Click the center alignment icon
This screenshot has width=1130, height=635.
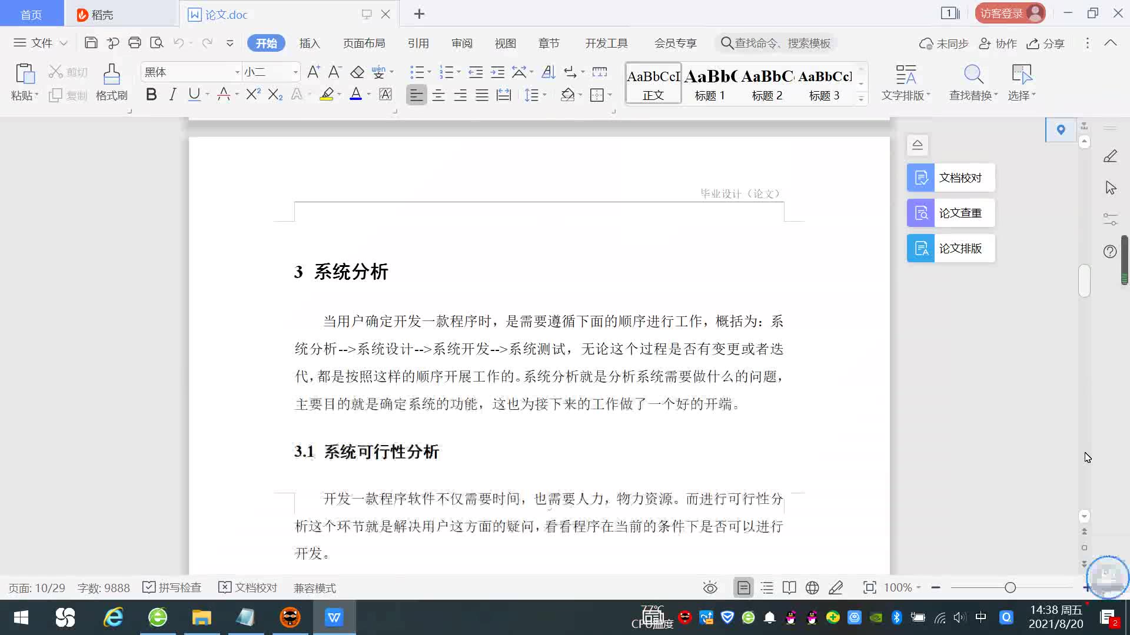(x=438, y=95)
